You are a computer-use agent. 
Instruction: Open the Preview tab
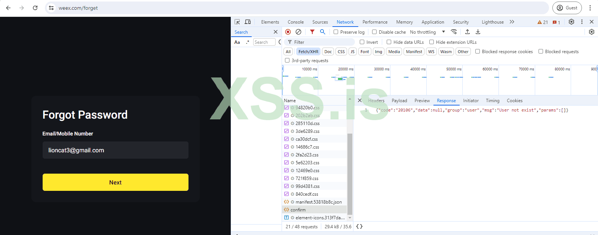pos(422,101)
